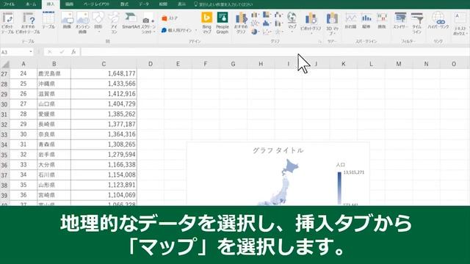Select row 31 header
The height and width of the screenshot is (264, 470).
pos(4,114)
